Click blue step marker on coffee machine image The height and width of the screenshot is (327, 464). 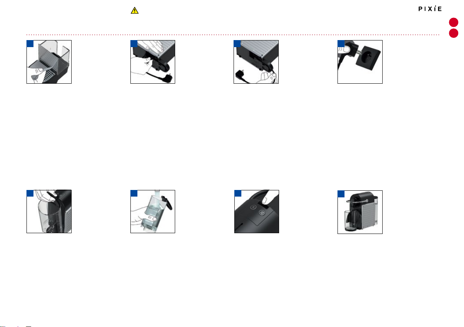(341, 194)
